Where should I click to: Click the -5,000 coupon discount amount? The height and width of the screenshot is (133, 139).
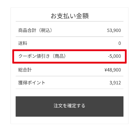(115, 56)
